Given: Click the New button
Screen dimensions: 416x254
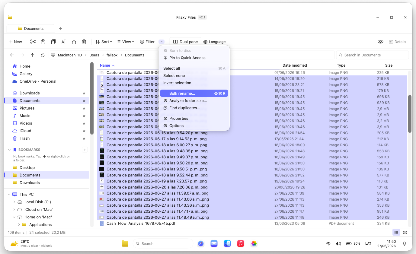Looking at the screenshot, I should (x=15, y=42).
